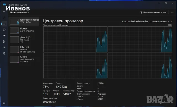Click the processes count 135
This screenshot has height=107, width=177.
tap(45, 94)
